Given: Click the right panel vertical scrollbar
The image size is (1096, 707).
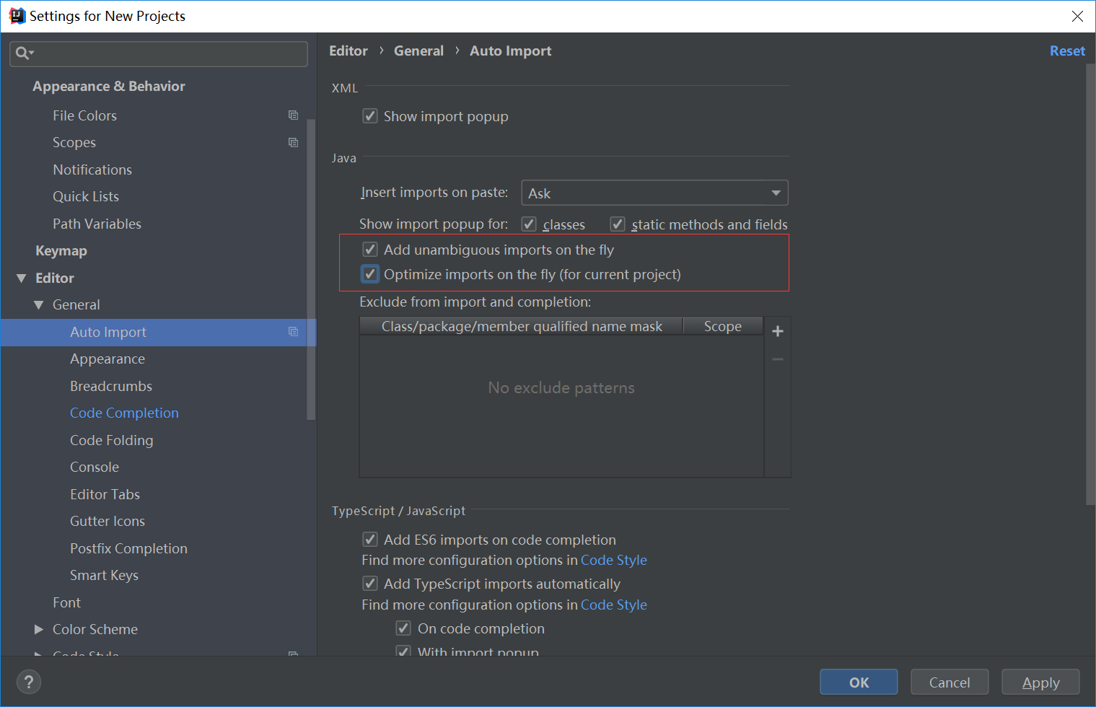Looking at the screenshot, I should pos(1090,284).
